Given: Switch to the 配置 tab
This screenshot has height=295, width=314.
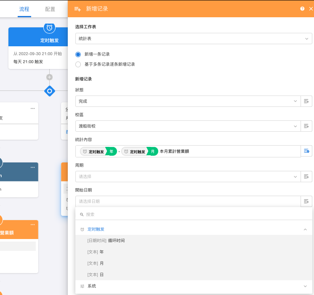Looking at the screenshot, I should [50, 9].
